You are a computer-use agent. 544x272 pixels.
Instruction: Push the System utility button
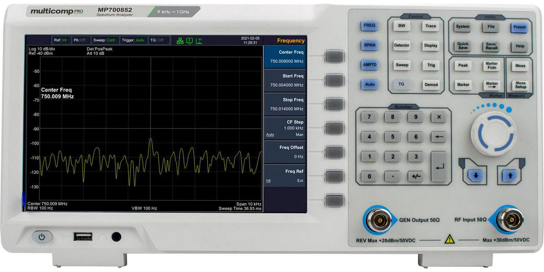point(462,27)
